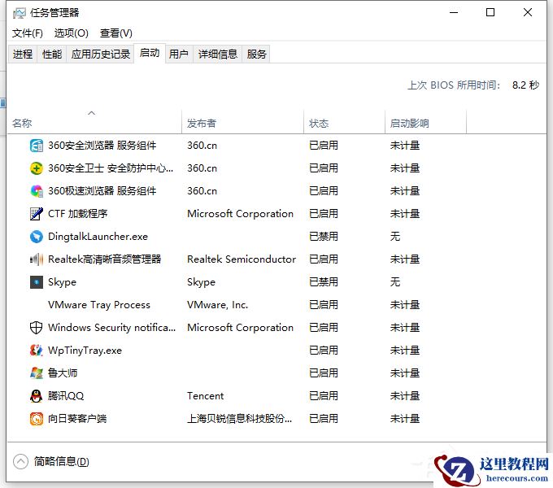The height and width of the screenshot is (488, 553).
Task: Select the Windows Security notifica... entry name
Action: (111, 328)
